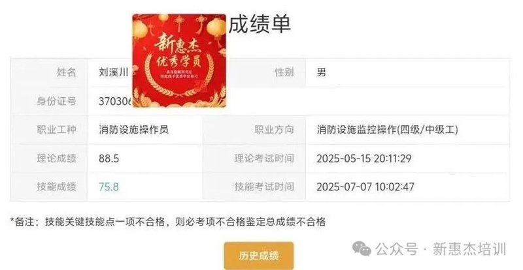
Task: Select the 职业工种 value 消防设施操作员
Action: pos(133,130)
